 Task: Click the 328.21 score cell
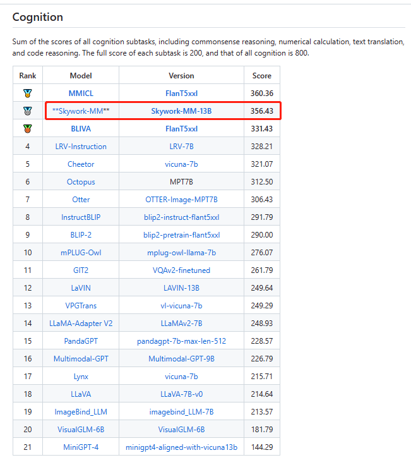(x=262, y=147)
